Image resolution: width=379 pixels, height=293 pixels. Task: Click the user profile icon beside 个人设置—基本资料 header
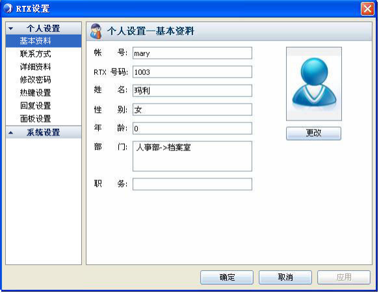coord(96,31)
